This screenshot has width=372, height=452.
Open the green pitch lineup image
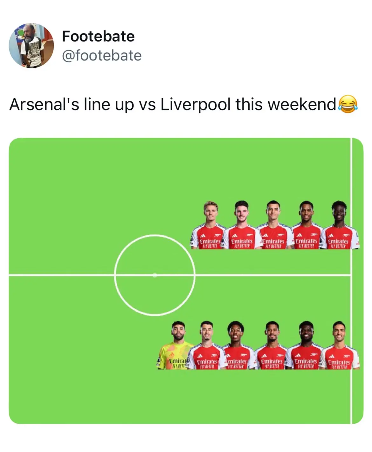pos(186,281)
